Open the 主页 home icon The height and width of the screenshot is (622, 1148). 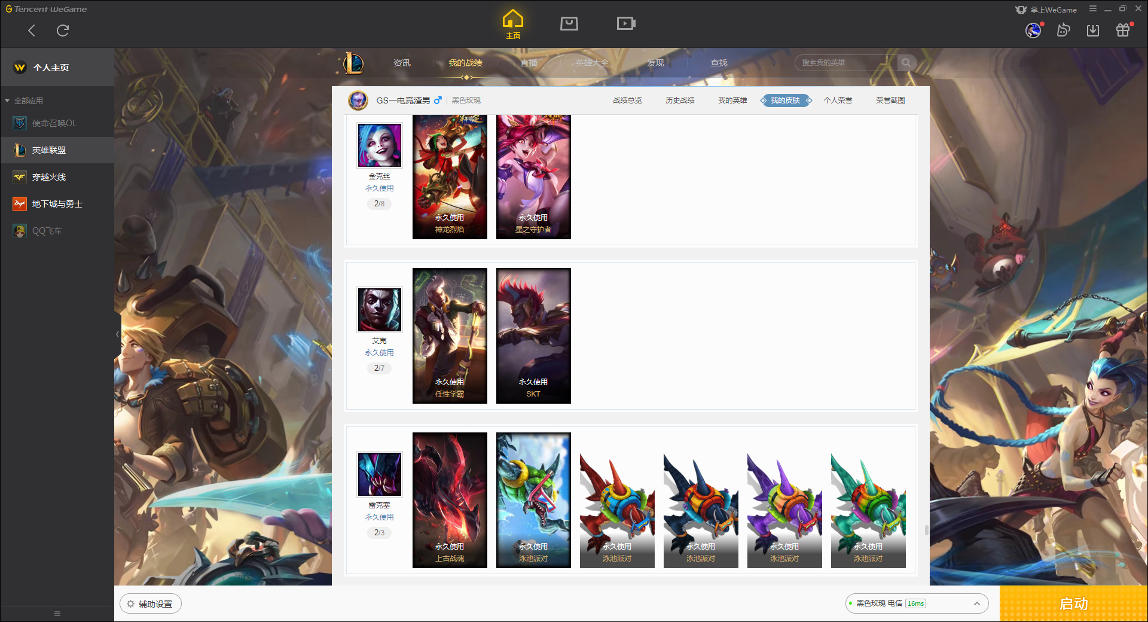click(x=513, y=25)
